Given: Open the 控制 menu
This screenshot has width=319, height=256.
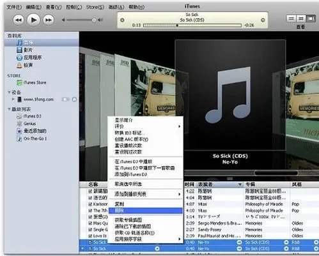Looking at the screenshot, I should pyautogui.click(x=74, y=7).
